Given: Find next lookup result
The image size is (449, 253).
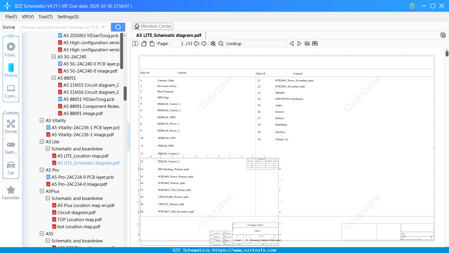Looking at the screenshot, I should point(299,44).
